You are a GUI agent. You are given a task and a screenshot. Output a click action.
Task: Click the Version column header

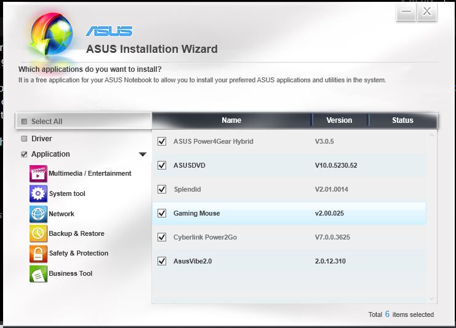339,120
